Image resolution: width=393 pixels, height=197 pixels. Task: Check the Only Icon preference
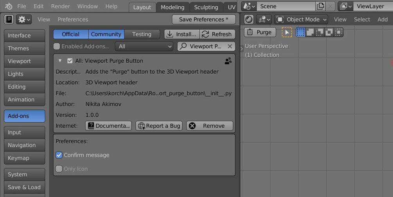pos(59,169)
